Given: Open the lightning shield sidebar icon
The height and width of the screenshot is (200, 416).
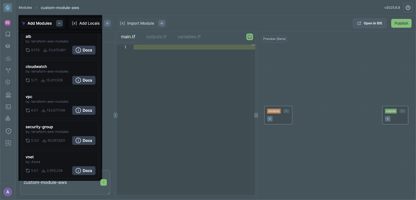Looking at the screenshot, I should pyautogui.click(x=8, y=82).
